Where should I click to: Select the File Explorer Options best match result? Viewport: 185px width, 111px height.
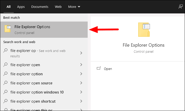(x=44, y=30)
